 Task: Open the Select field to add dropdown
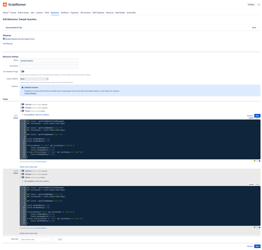37,239
